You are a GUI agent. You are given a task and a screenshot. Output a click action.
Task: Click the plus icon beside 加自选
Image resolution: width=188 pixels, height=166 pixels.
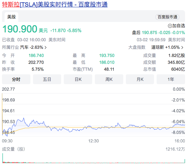pyautogui.click(x=170, y=26)
